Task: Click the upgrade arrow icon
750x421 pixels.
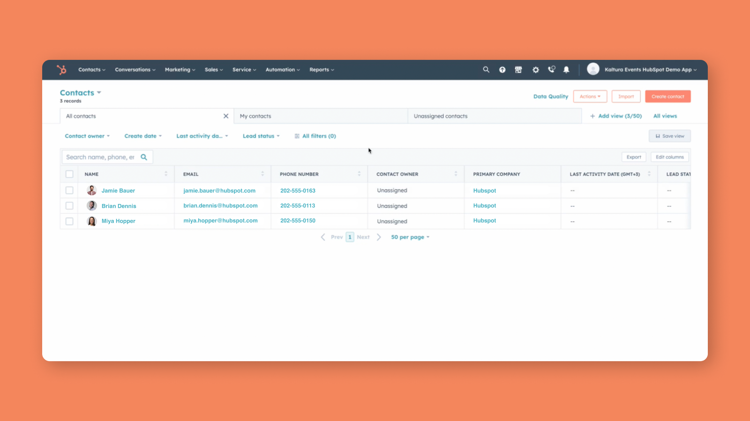Action: click(502, 70)
